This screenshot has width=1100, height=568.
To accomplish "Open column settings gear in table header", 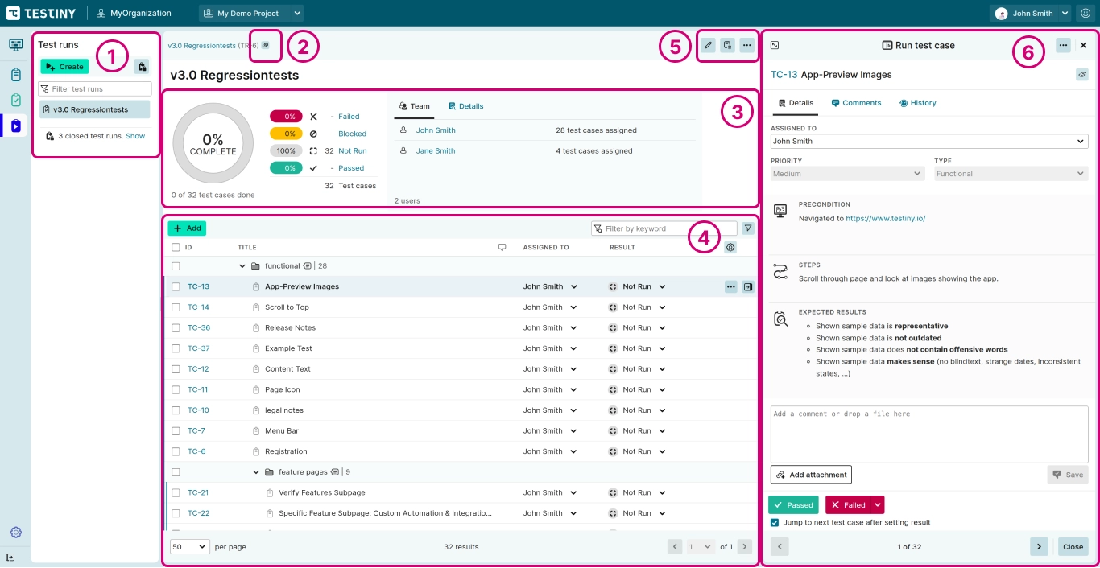I will point(730,247).
